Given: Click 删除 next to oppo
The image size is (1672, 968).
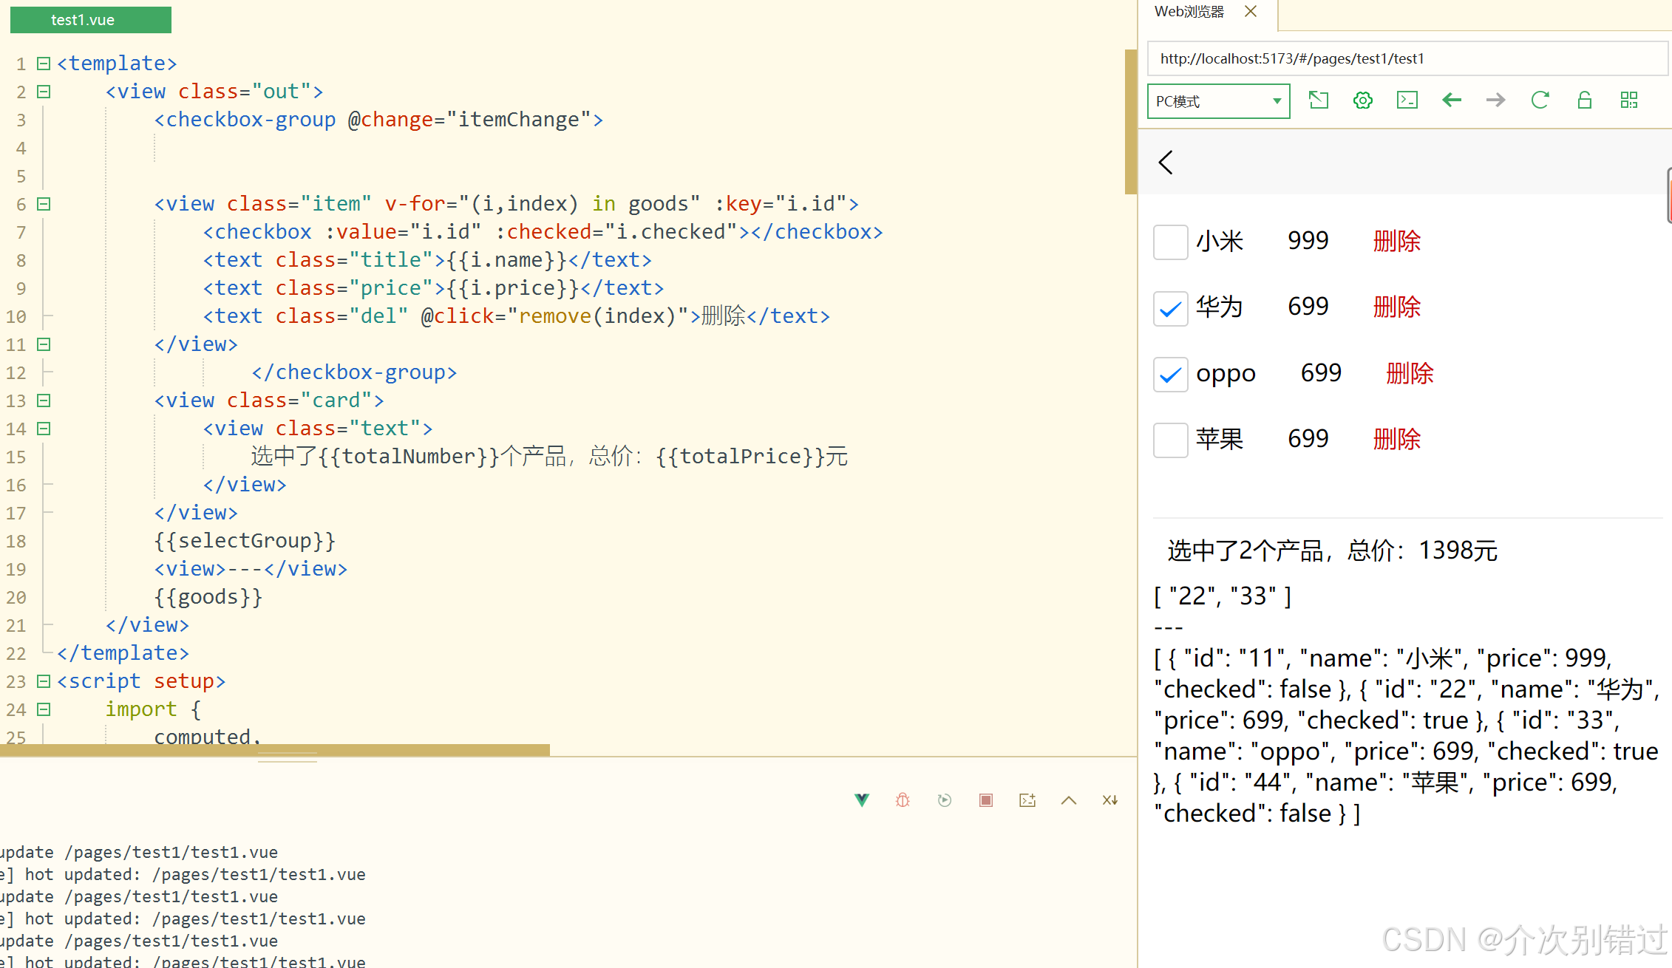Looking at the screenshot, I should pos(1409,374).
